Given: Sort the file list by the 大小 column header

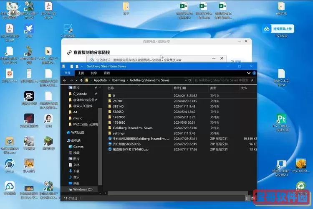Looking at the screenshot, I should tap(248, 88).
